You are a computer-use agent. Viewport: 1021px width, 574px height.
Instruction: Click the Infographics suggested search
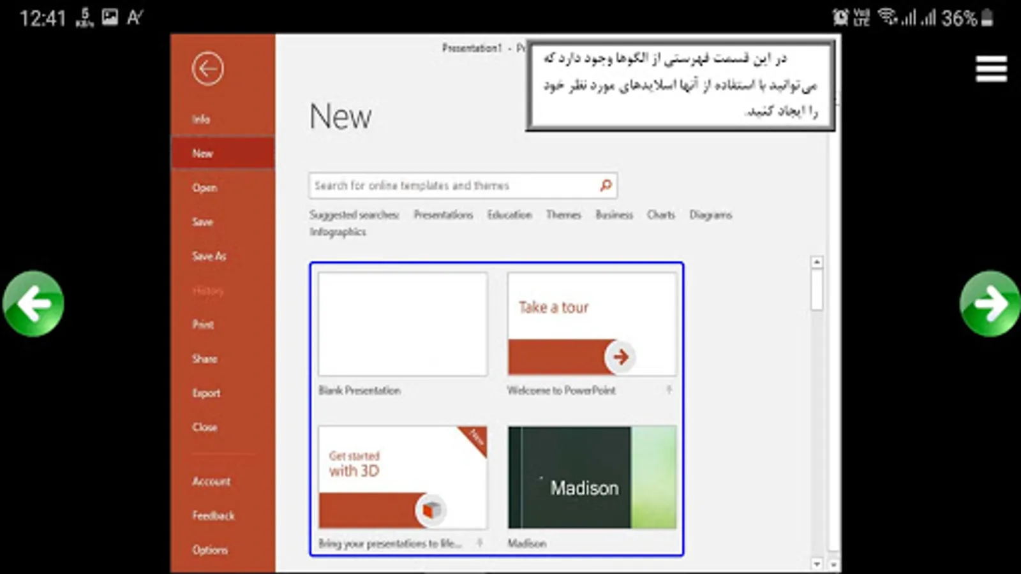(x=338, y=232)
